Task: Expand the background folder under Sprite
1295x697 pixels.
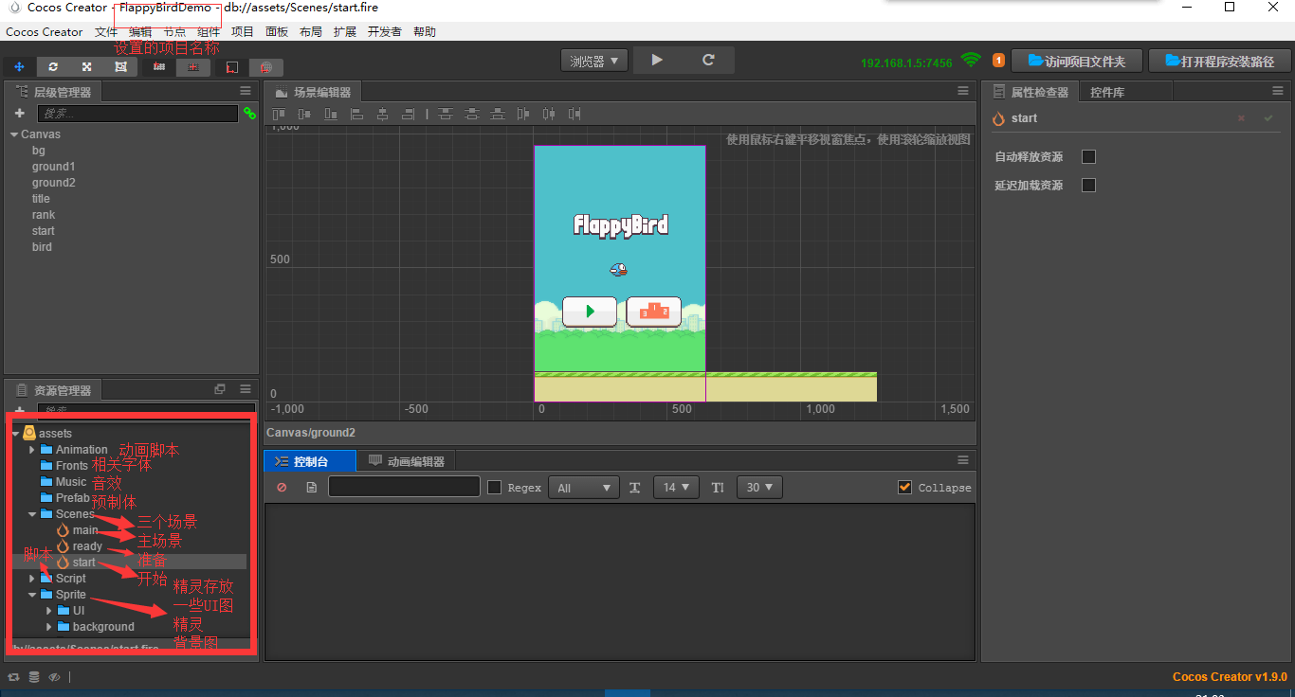Action: tap(49, 627)
